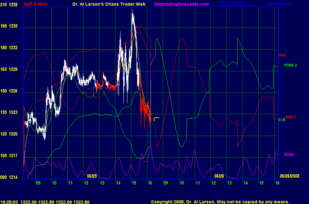Screen dimensions: 309x204
Task: Select the Copyright 2008 Dr. Al Larson notice
Action: [220, 202]
